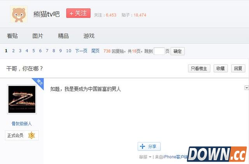This screenshot has width=249, height=164.
Task: Switch to the 游戏 tab
Action: (x=89, y=36)
